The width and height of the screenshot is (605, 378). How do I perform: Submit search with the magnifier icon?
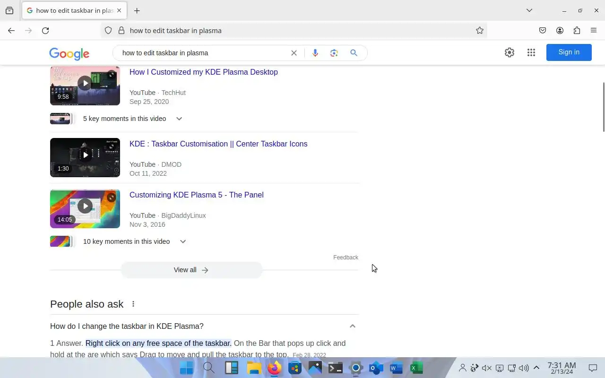pyautogui.click(x=354, y=53)
